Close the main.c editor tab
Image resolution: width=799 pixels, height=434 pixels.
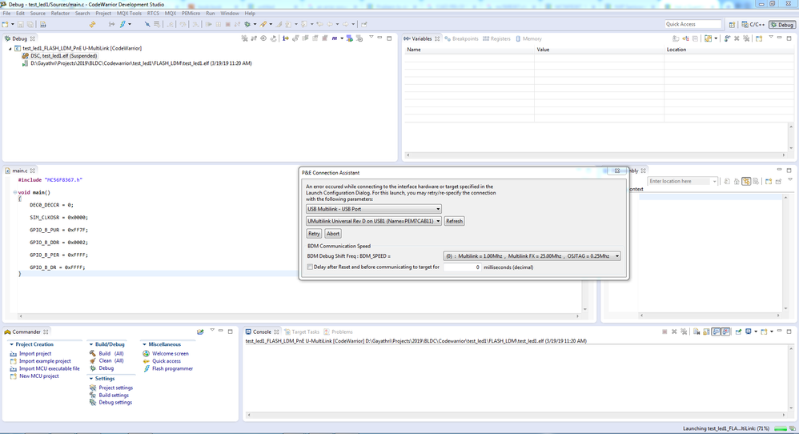coord(33,171)
